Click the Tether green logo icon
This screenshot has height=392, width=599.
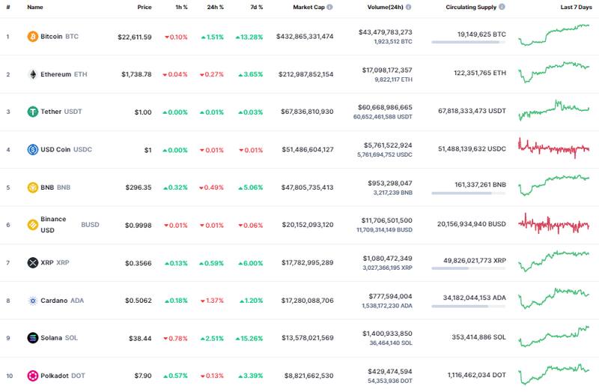(32, 112)
